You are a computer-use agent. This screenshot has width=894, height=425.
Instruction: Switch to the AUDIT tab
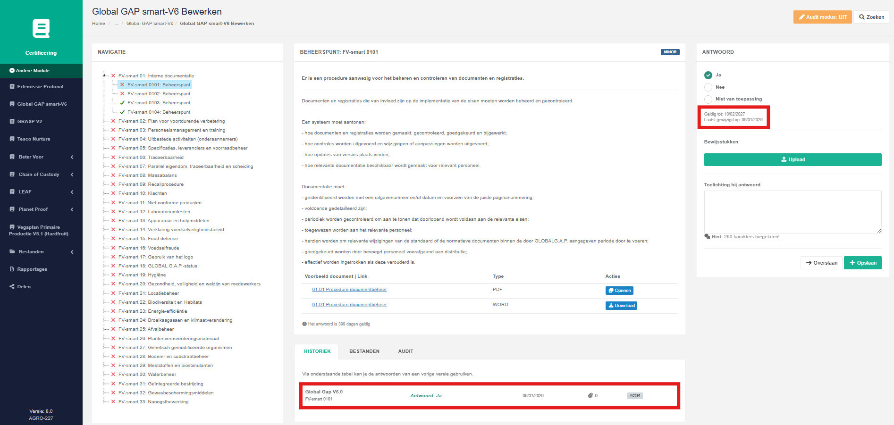point(405,351)
